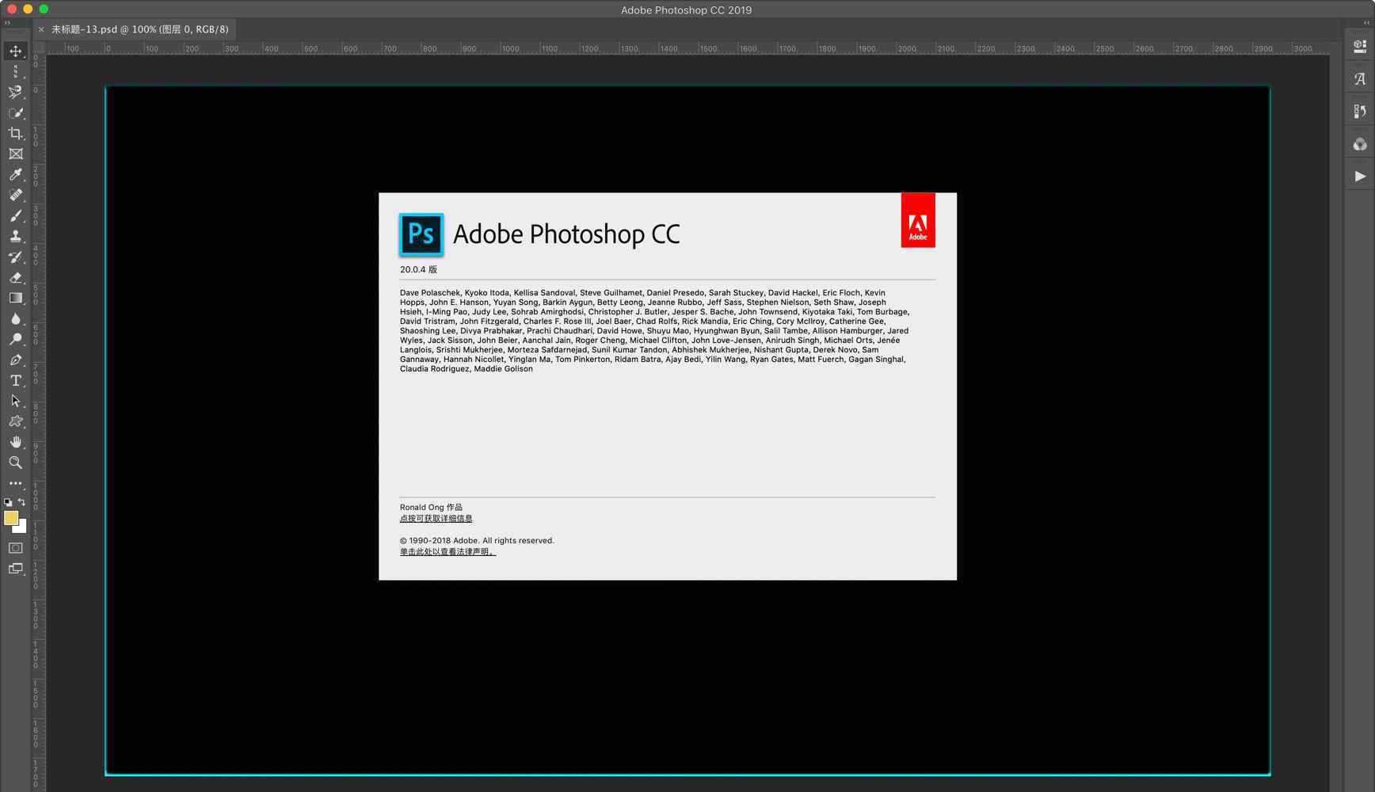Viewport: 1375px width, 792px height.
Task: Click the white background color swatch
Action: [x=22, y=528]
